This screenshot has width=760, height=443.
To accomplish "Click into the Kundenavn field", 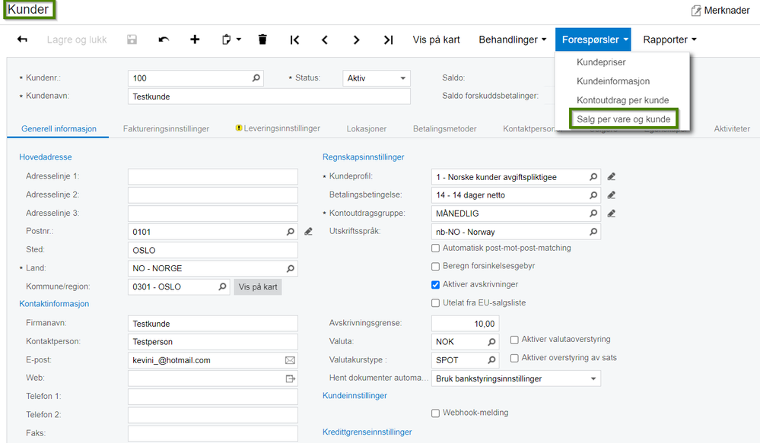I will coord(269,97).
